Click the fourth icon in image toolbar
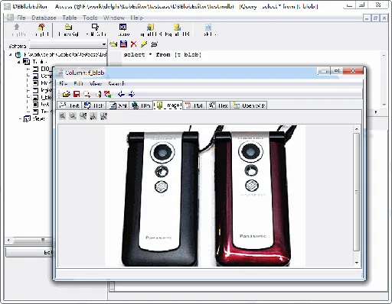 (93, 116)
